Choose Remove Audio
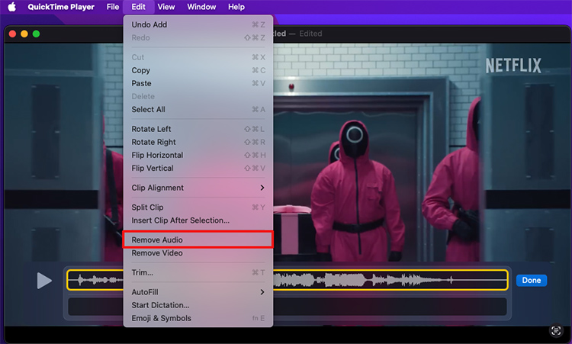Screen dimensions: 572x344 [198, 240]
